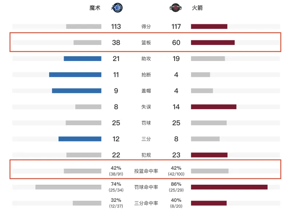The height and width of the screenshot is (217, 291).
Task: Click the Magic blue assists bar
Action: [x=83, y=58]
